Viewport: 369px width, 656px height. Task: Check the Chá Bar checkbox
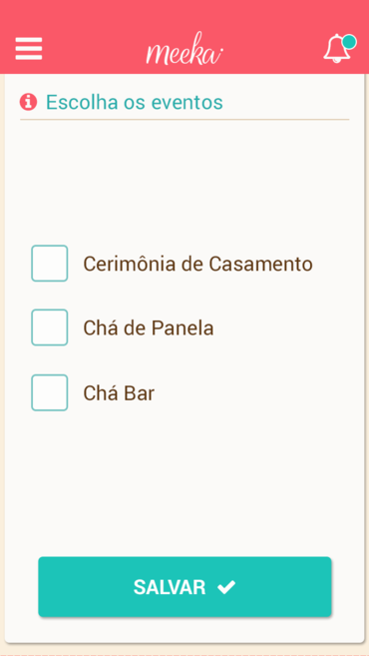click(49, 392)
